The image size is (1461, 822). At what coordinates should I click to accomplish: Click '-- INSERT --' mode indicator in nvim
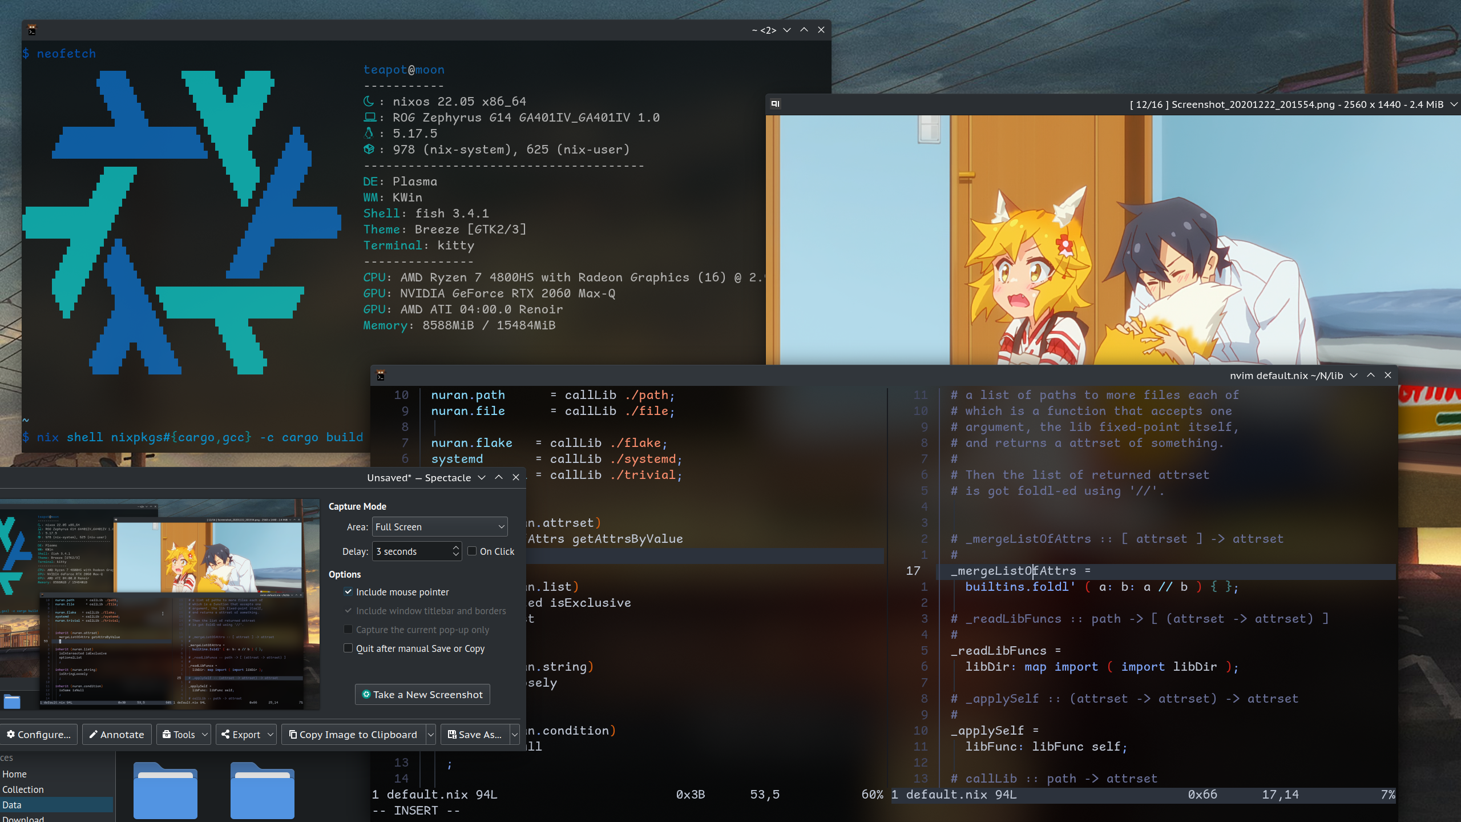[415, 811]
